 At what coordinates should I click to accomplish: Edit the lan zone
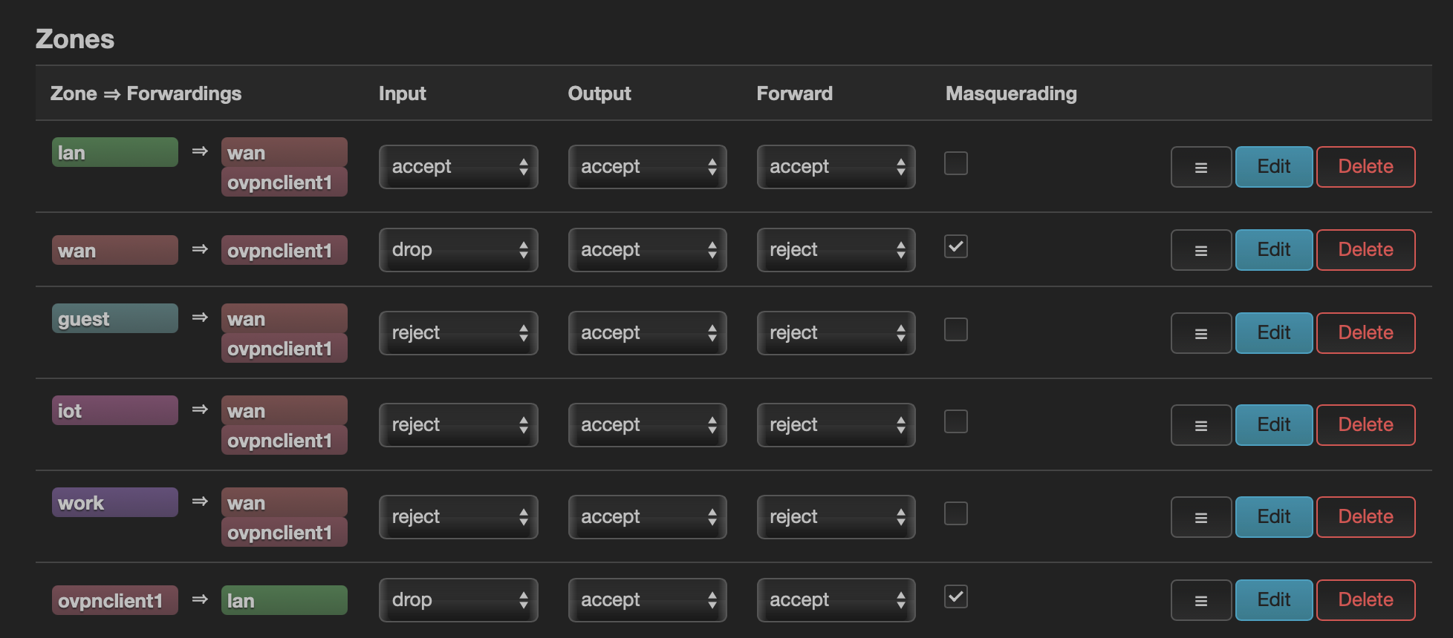[x=1273, y=167]
